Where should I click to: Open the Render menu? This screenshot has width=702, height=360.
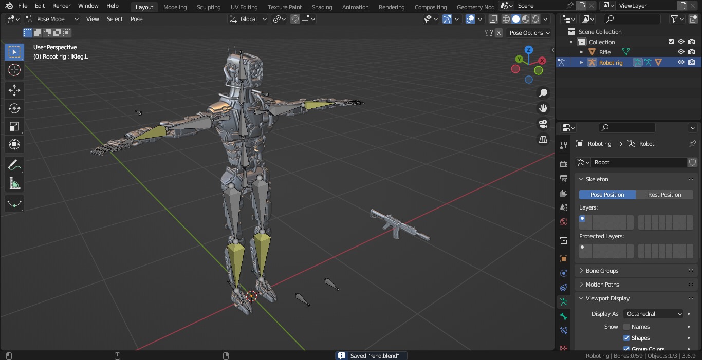coord(62,6)
